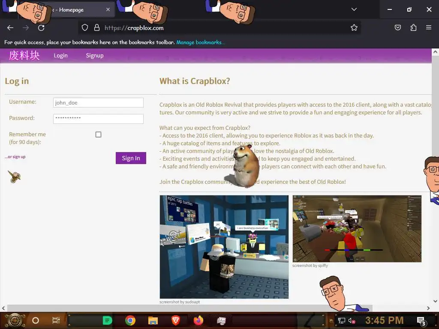
Task: Close the Homepage tab
Action: [108, 9]
